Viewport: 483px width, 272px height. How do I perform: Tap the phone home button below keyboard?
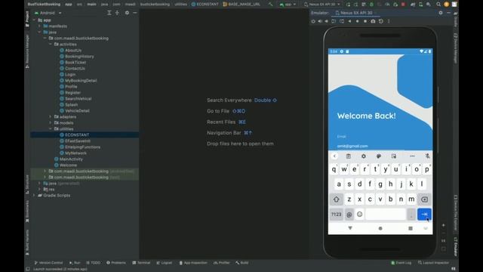[380, 228]
